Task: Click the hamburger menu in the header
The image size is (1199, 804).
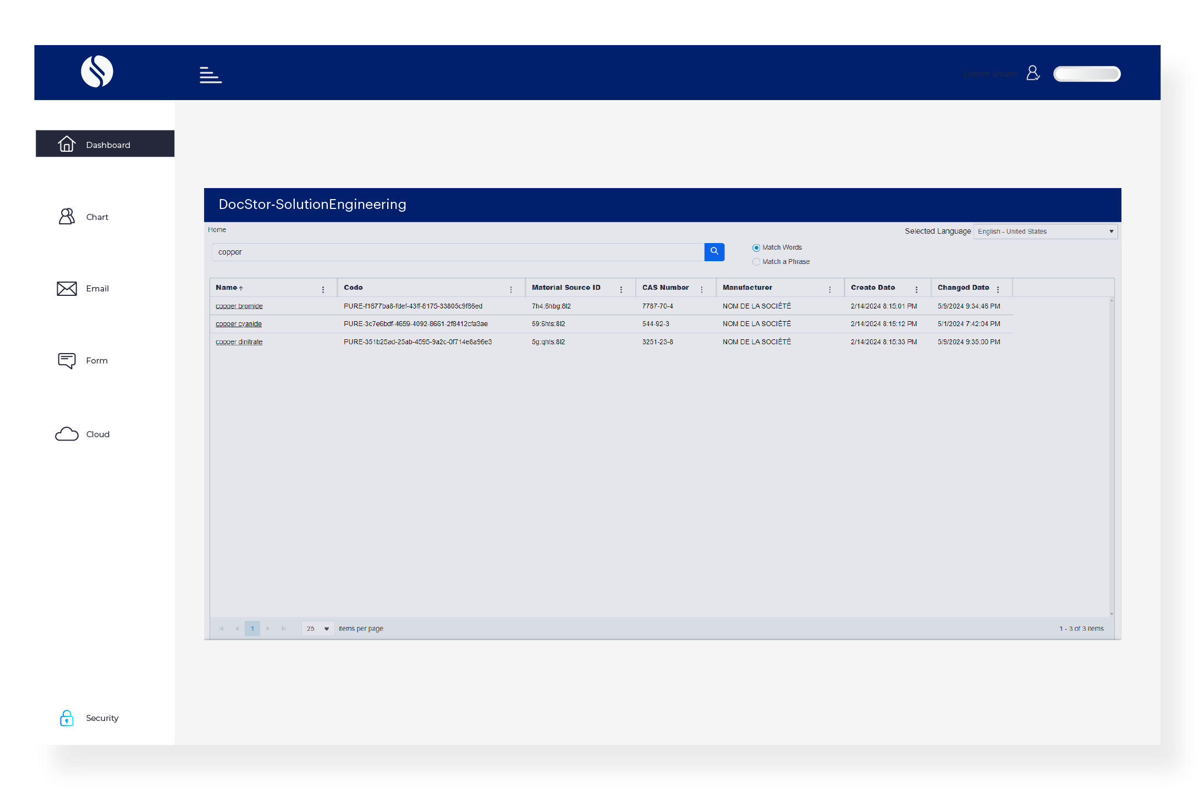Action: [210, 74]
